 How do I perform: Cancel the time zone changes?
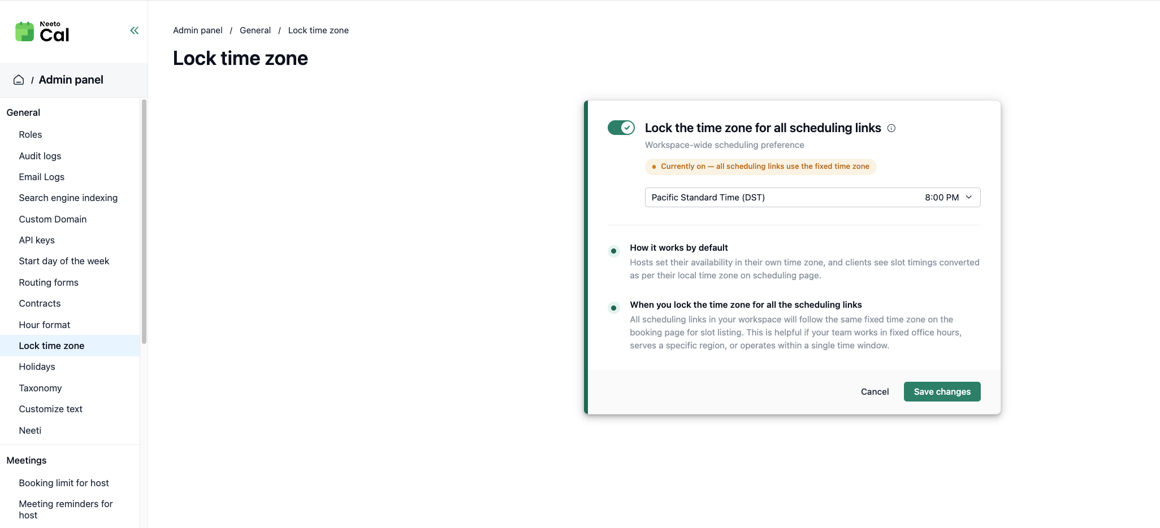tap(875, 392)
